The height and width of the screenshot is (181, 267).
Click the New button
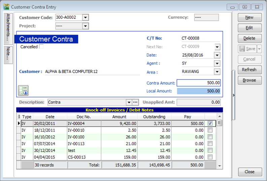point(249,18)
